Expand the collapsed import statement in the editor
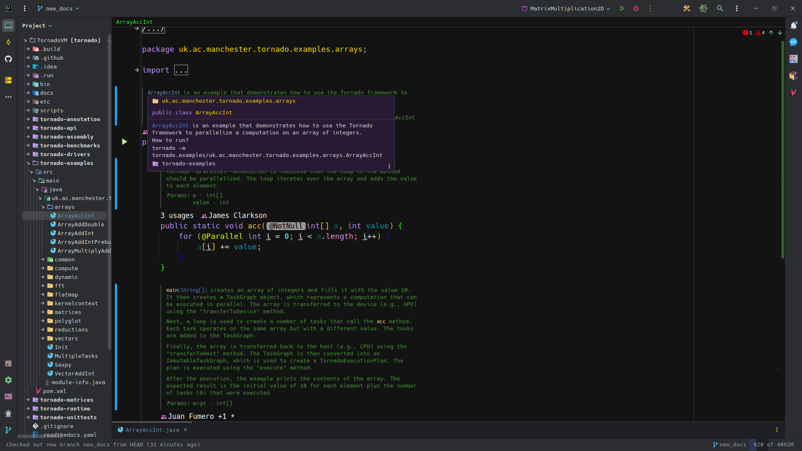802x451 pixels. (180, 70)
